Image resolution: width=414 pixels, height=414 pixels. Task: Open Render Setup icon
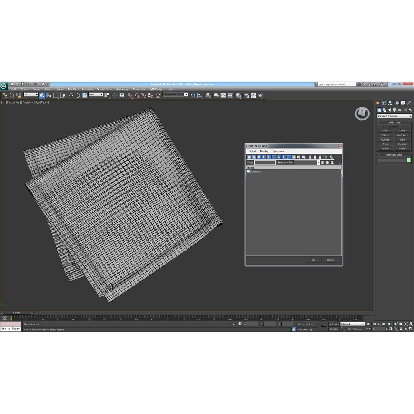pos(246,95)
